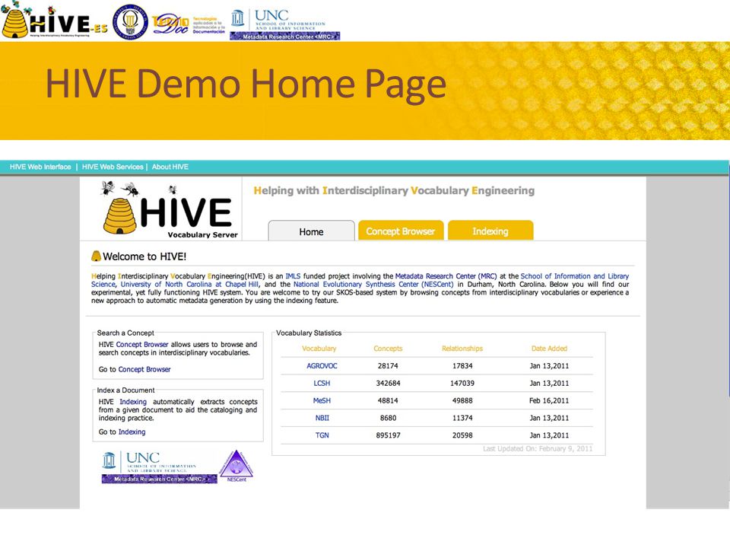Click MeSH concepts value 48814
This screenshot has width=730, height=548.
[388, 400]
